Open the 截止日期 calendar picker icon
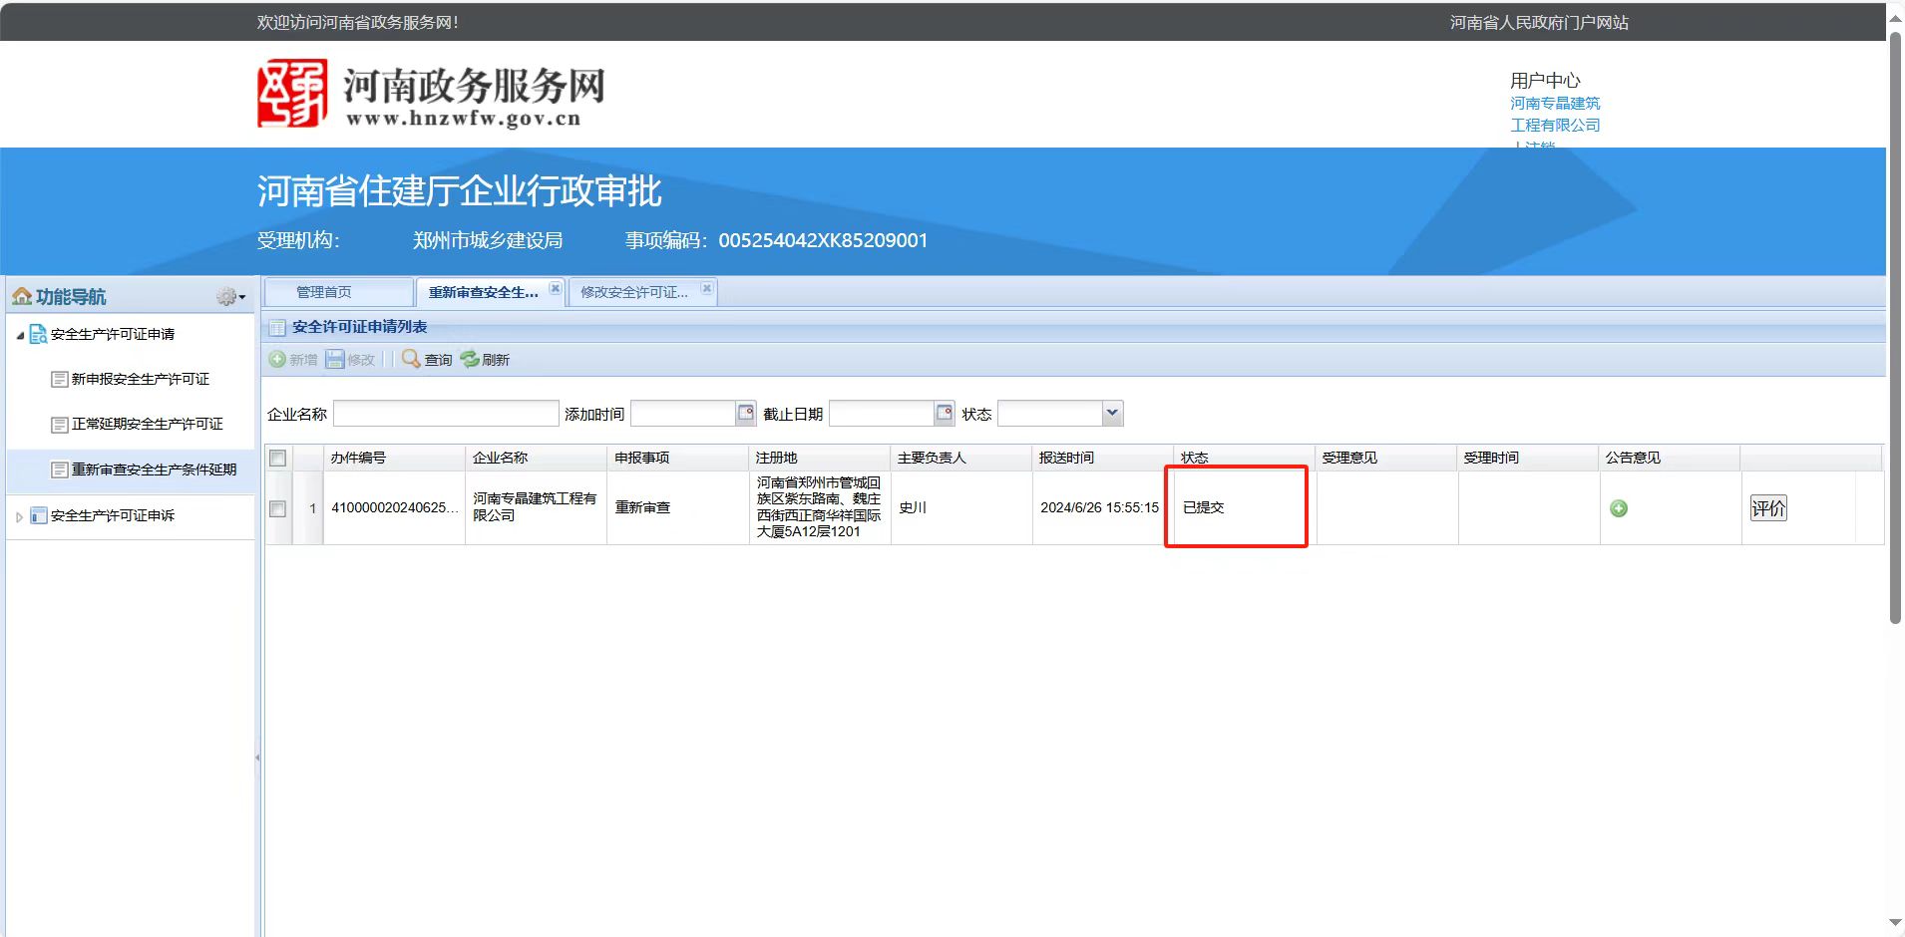The image size is (1905, 937). point(944,414)
